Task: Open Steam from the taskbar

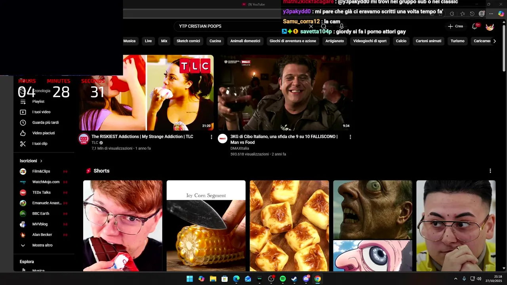Action: pos(294,279)
